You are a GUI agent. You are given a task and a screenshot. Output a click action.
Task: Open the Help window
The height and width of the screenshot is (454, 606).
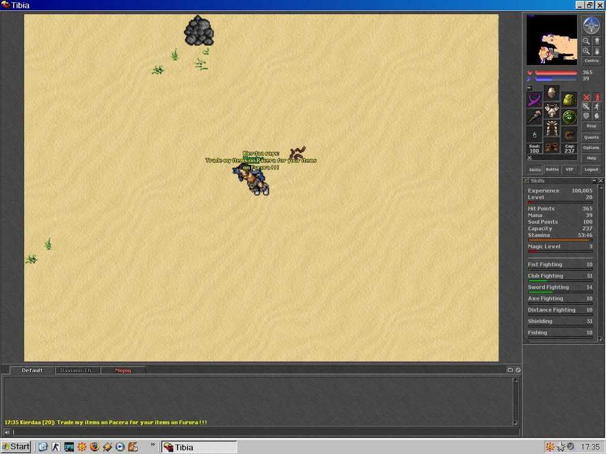tap(591, 158)
